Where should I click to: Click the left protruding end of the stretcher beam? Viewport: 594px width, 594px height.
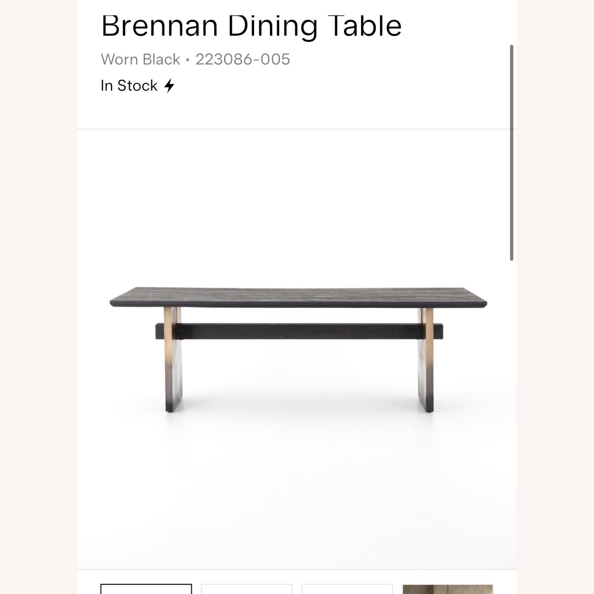tap(160, 331)
